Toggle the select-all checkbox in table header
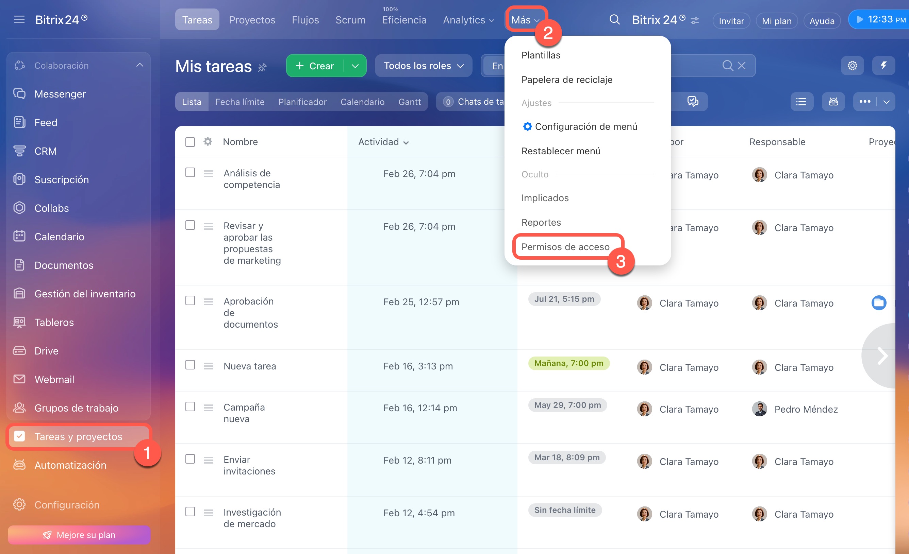The height and width of the screenshot is (554, 909). [x=190, y=142]
